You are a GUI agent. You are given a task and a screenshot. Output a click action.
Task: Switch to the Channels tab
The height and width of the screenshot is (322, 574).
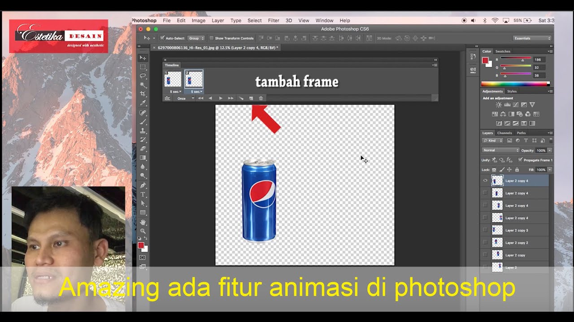pyautogui.click(x=504, y=133)
